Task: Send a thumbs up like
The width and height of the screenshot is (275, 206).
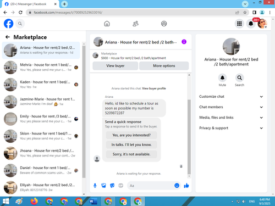Action: [186, 186]
